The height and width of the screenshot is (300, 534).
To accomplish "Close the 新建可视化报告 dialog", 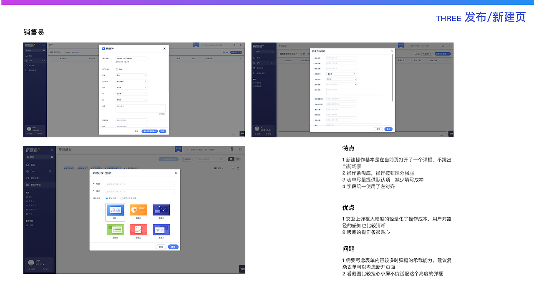I will tap(176, 173).
